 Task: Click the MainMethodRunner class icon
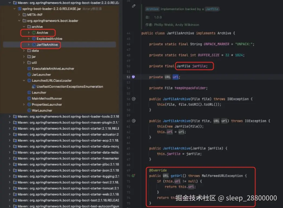(x=29, y=99)
